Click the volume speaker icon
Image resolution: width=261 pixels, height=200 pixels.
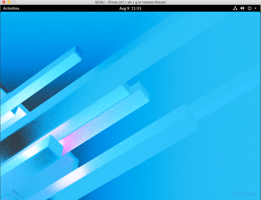pos(242,8)
